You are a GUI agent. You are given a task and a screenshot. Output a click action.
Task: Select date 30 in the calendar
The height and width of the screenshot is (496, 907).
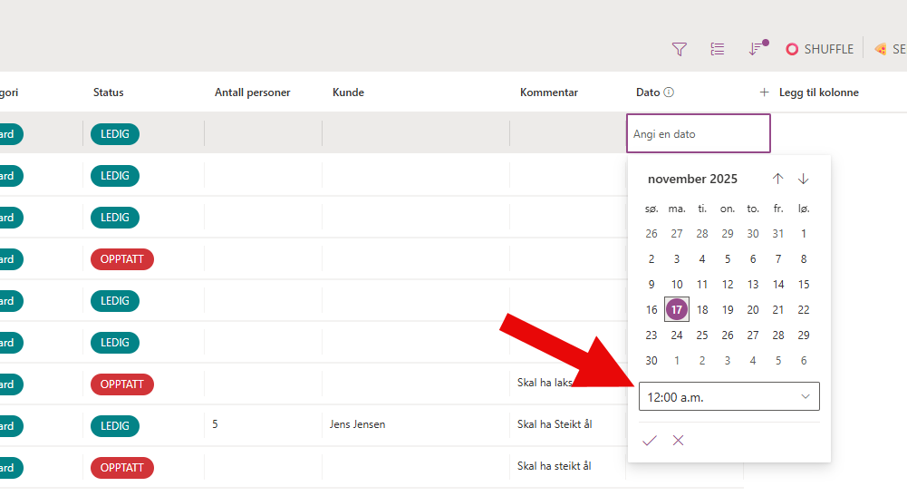tap(651, 361)
